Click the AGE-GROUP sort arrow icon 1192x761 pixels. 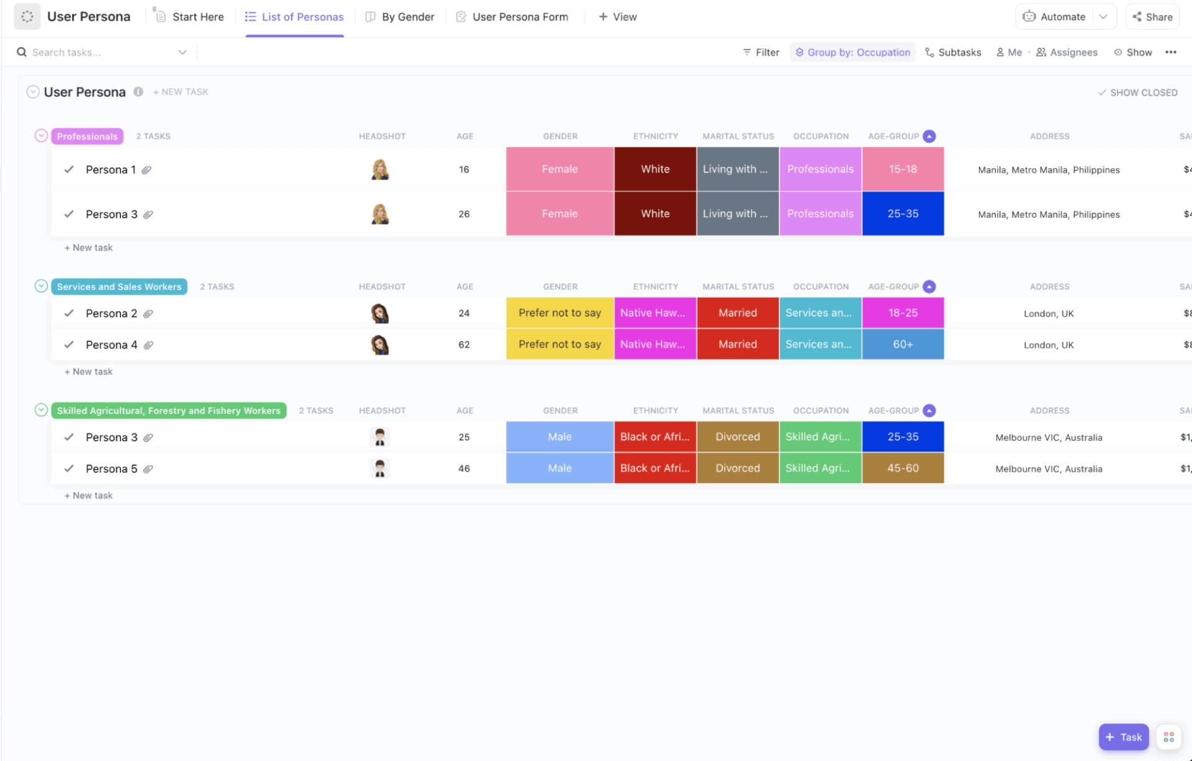pyautogui.click(x=929, y=136)
